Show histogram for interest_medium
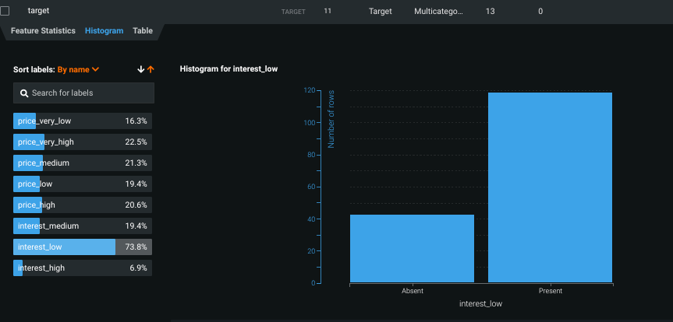This screenshot has width=673, height=322. (83, 226)
